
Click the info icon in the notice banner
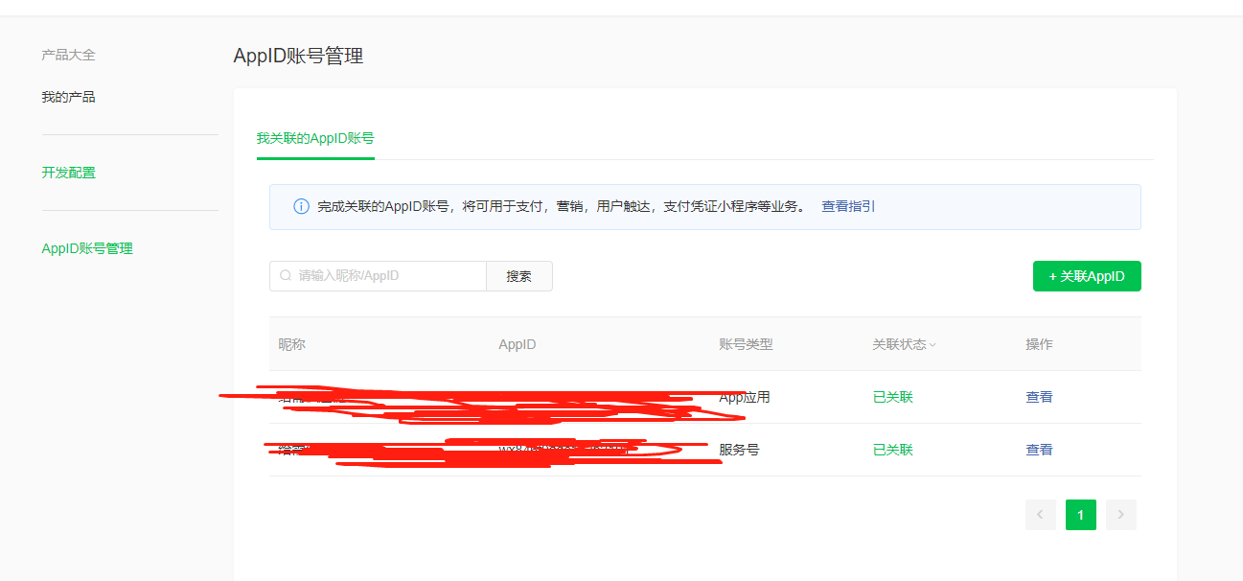(x=301, y=207)
